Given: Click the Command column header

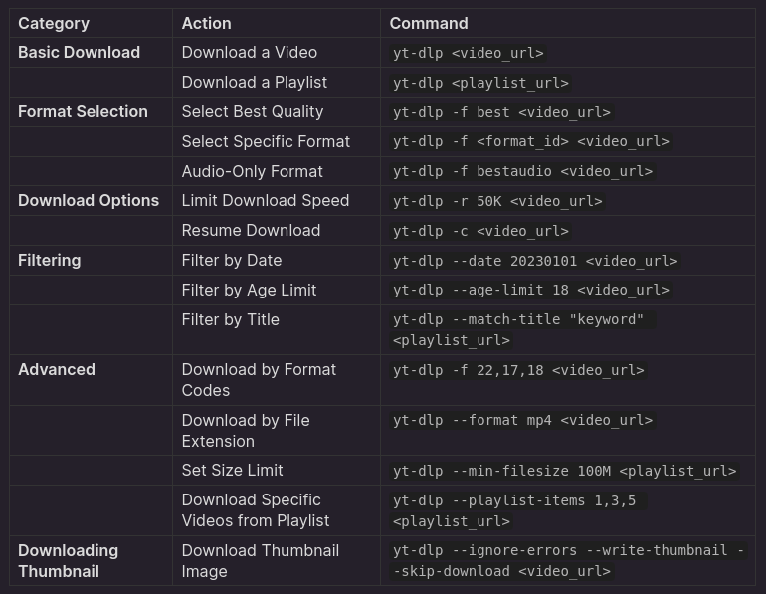Looking at the screenshot, I should [x=429, y=23].
